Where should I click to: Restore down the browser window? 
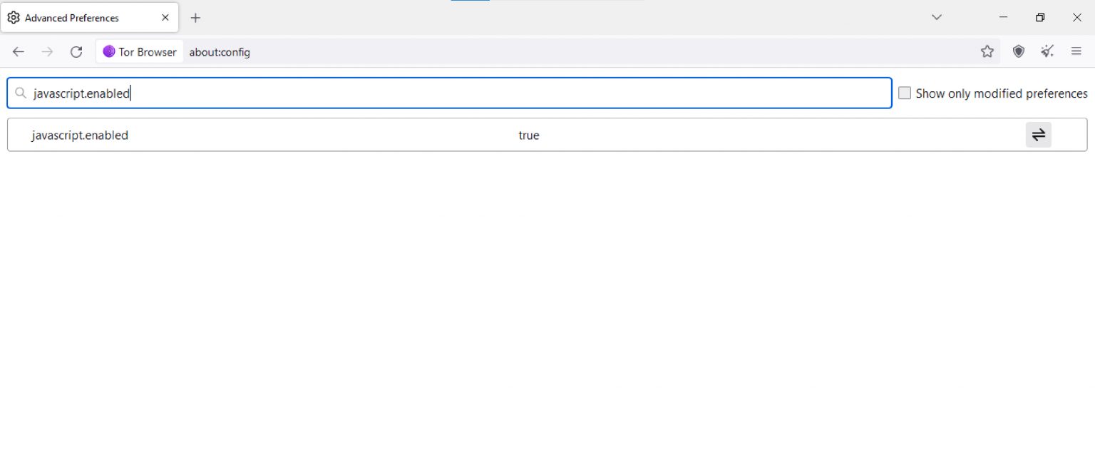(x=1040, y=18)
